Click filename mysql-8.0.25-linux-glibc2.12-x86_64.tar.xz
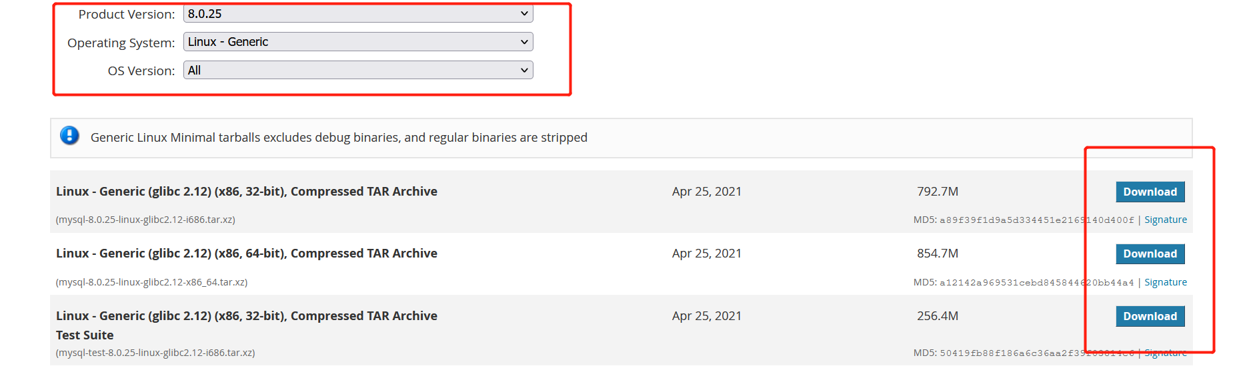This screenshot has width=1253, height=366. [x=151, y=282]
